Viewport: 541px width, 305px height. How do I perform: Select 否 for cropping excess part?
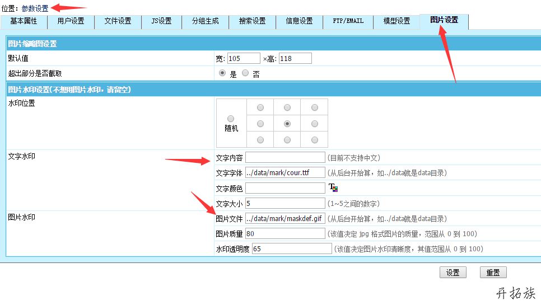click(245, 73)
